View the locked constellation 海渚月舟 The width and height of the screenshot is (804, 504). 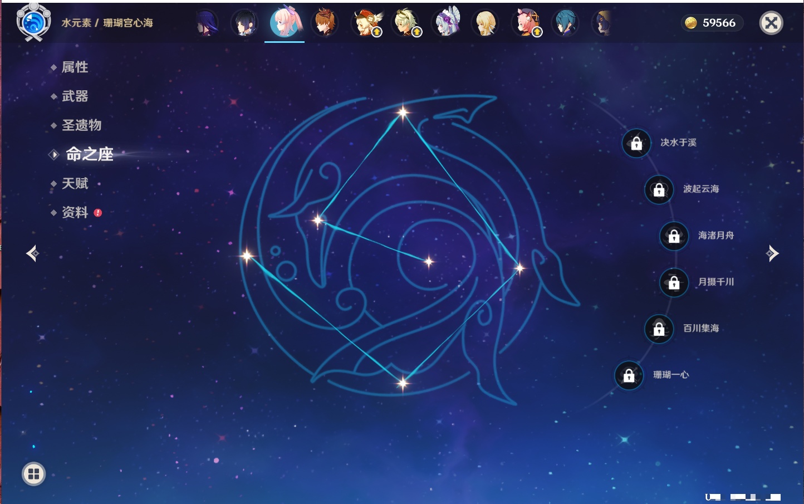click(674, 236)
